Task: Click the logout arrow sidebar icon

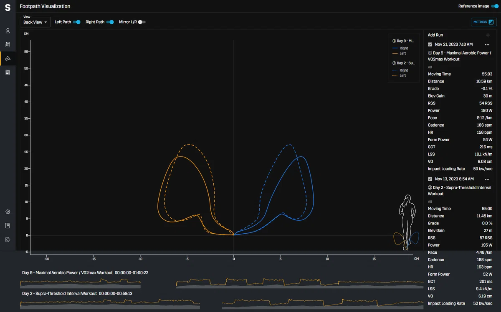Action: coord(8,239)
